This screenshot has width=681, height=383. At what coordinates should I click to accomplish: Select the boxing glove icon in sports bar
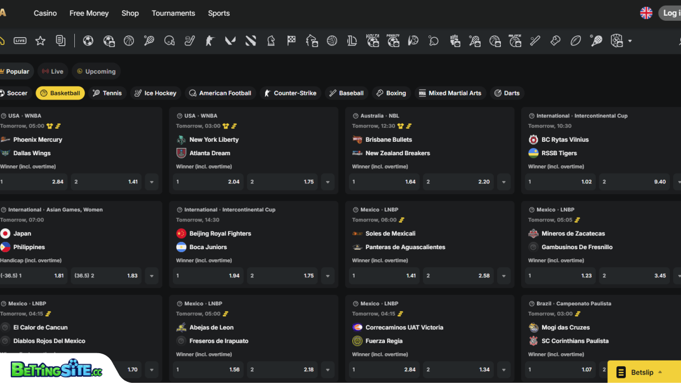tap(555, 40)
